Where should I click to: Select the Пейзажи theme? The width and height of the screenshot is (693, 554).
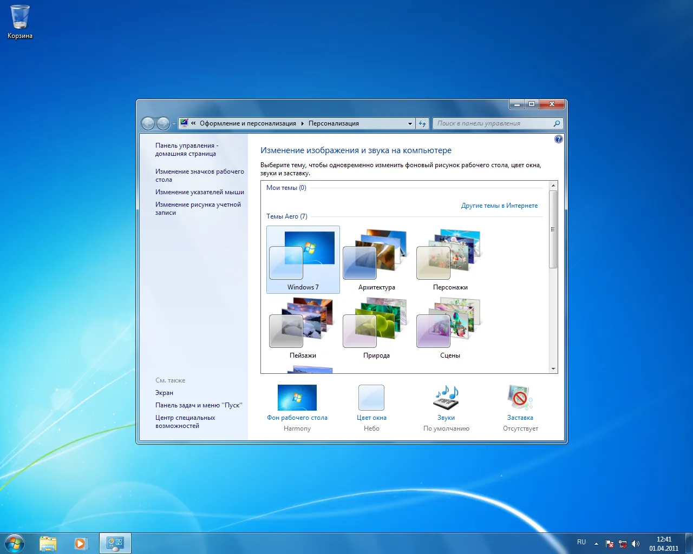click(x=303, y=328)
